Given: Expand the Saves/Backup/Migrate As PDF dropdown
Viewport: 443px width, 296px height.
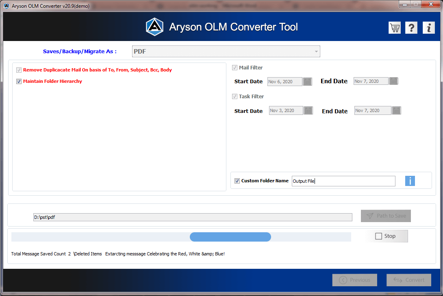Looking at the screenshot, I should click(x=226, y=51).
